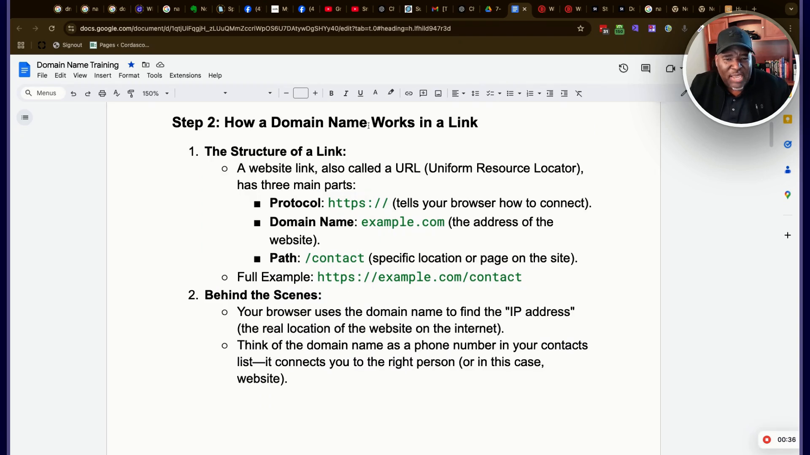Screen dimensions: 810x455
Task: Open the Format menu
Action: point(129,75)
